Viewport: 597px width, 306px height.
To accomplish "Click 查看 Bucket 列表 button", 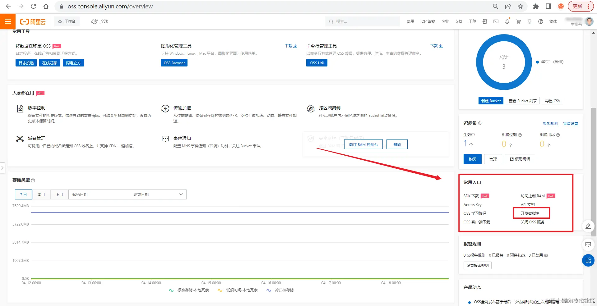I will (523, 101).
